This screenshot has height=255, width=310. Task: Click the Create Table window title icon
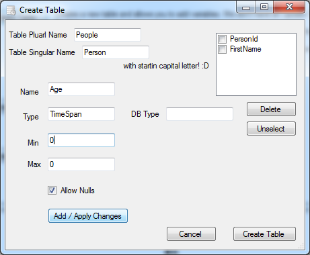[11, 10]
